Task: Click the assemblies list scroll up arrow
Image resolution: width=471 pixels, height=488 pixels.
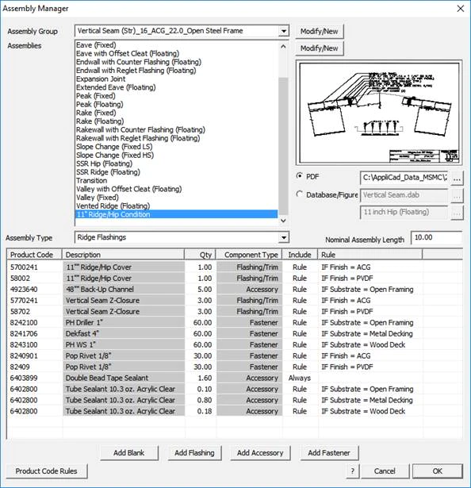Action: tap(283, 47)
